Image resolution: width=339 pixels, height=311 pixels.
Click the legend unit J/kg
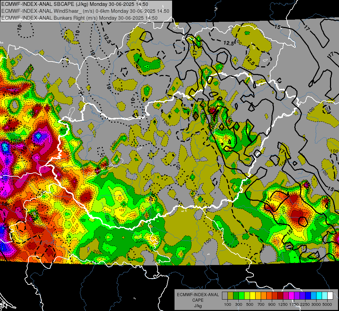[x=198, y=306]
